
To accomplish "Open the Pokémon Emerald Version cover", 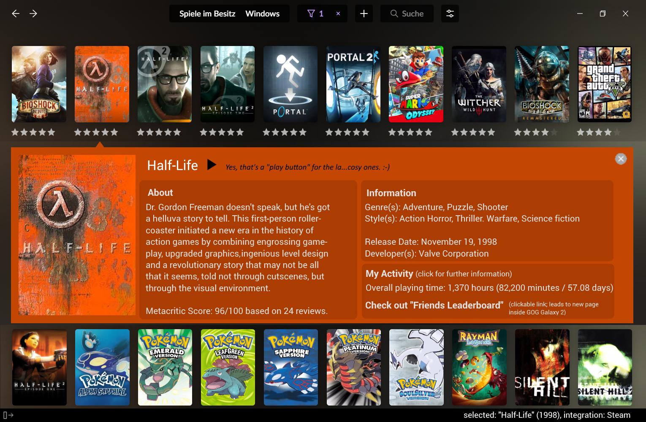I will [165, 367].
